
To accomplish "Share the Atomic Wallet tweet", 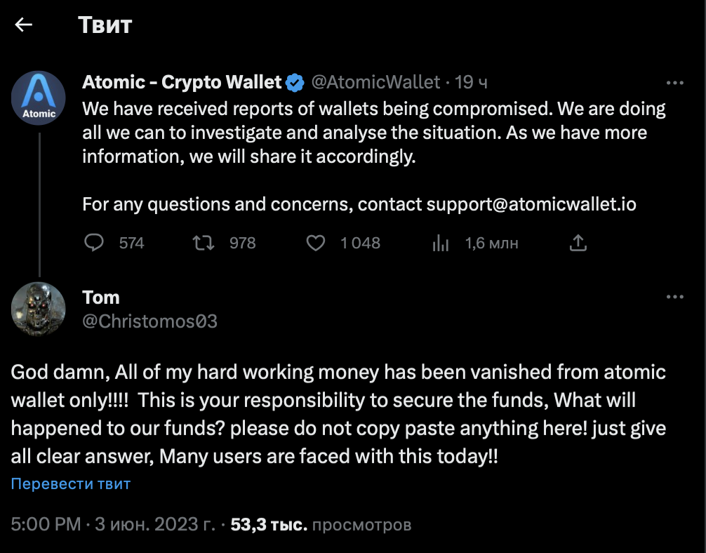I will tap(578, 244).
